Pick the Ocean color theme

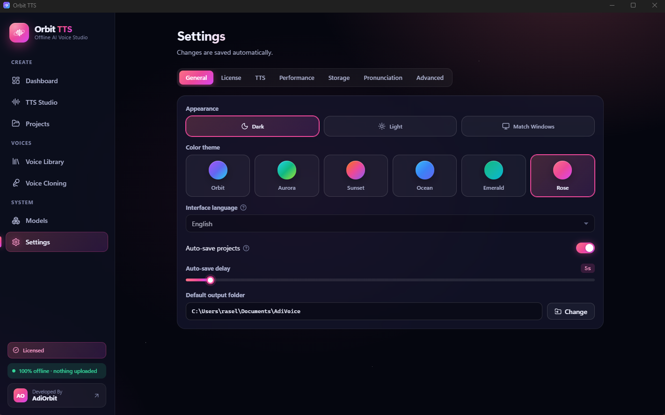424,176
